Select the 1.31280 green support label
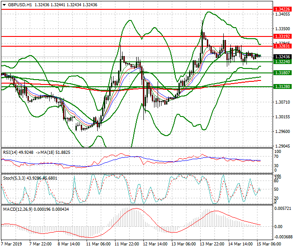This screenshot has height=249, width=293. [x=282, y=87]
